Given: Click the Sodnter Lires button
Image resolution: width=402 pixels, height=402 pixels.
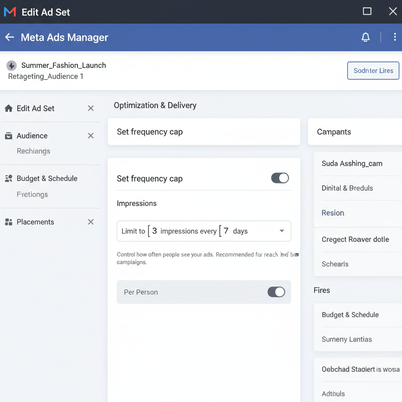Looking at the screenshot, I should click(x=373, y=71).
